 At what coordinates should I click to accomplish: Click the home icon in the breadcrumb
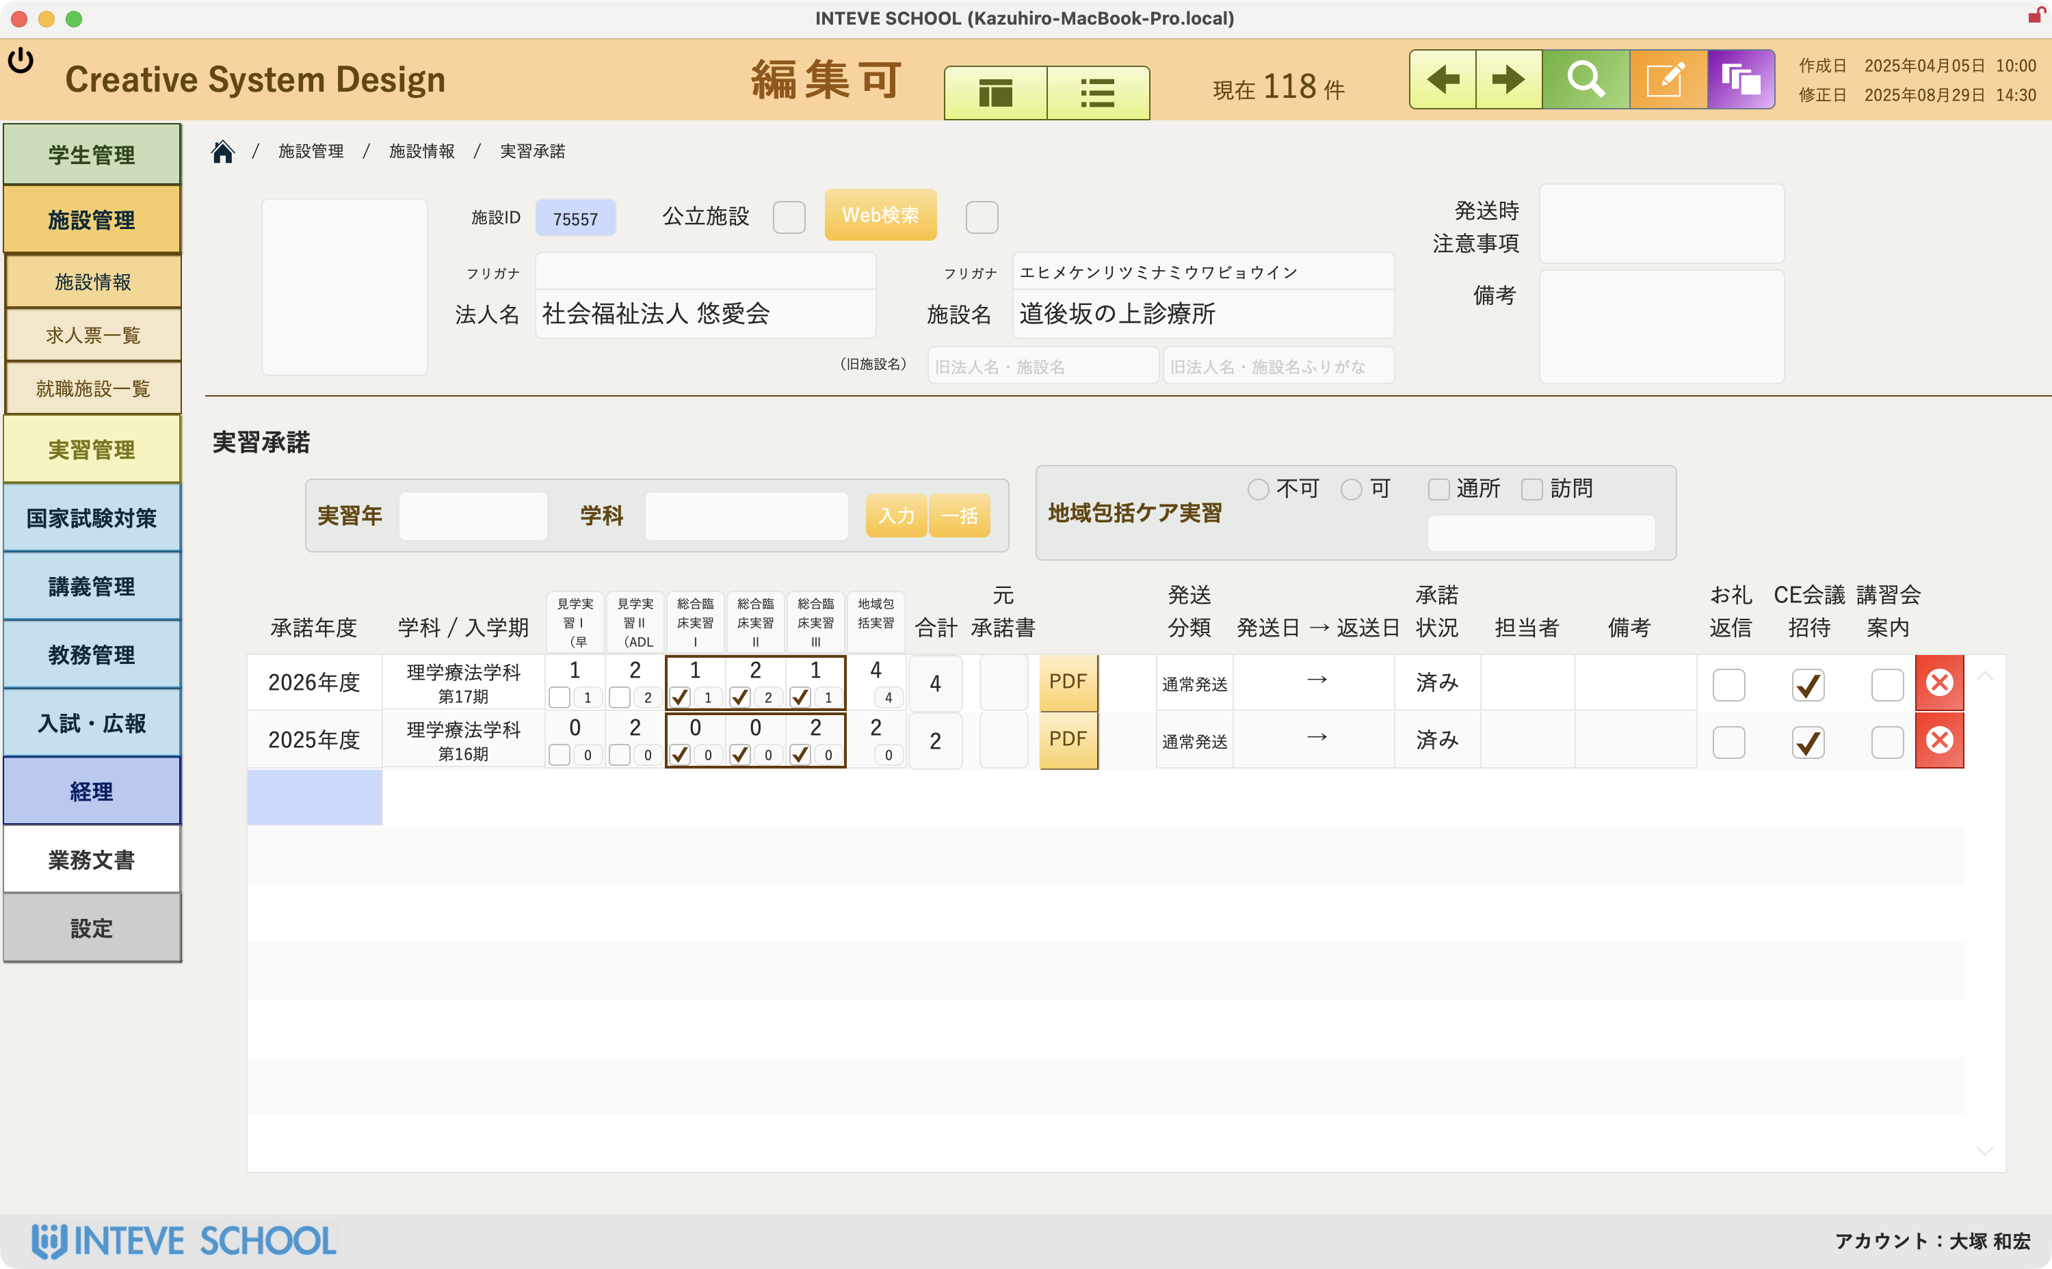[222, 151]
